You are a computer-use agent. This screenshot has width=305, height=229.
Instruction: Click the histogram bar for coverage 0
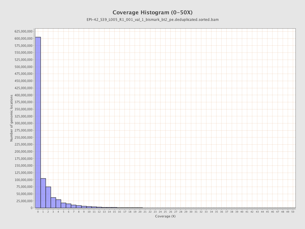[38, 123]
